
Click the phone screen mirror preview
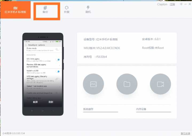(43, 73)
